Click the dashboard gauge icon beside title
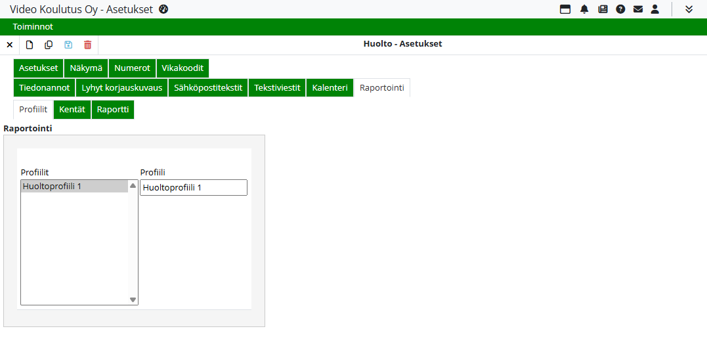This screenshot has height=356, width=707. pyautogui.click(x=164, y=9)
